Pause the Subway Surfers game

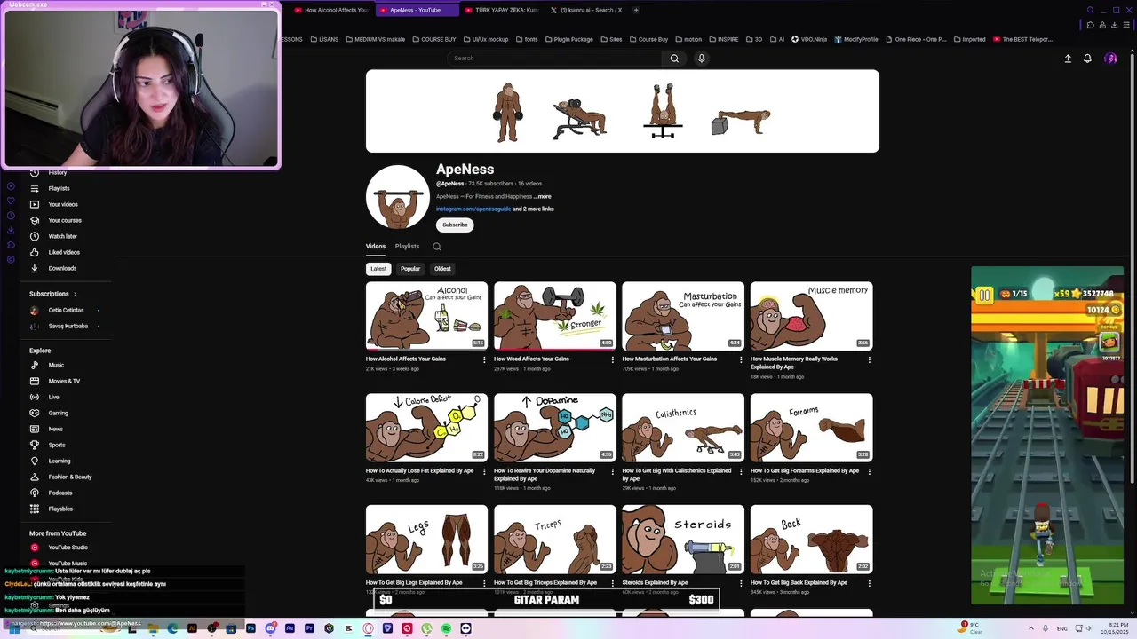(x=984, y=296)
